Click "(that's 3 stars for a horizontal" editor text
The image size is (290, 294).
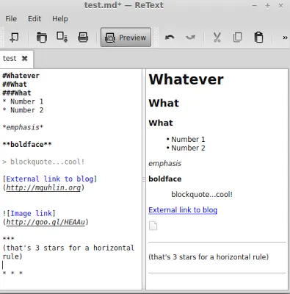[68, 248]
